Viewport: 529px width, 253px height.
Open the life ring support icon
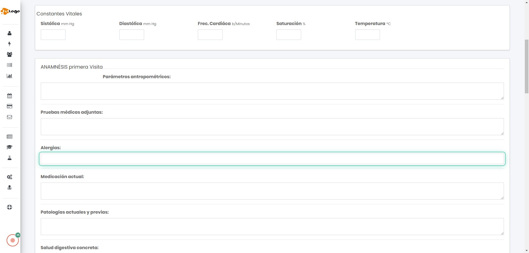[x=10, y=207]
